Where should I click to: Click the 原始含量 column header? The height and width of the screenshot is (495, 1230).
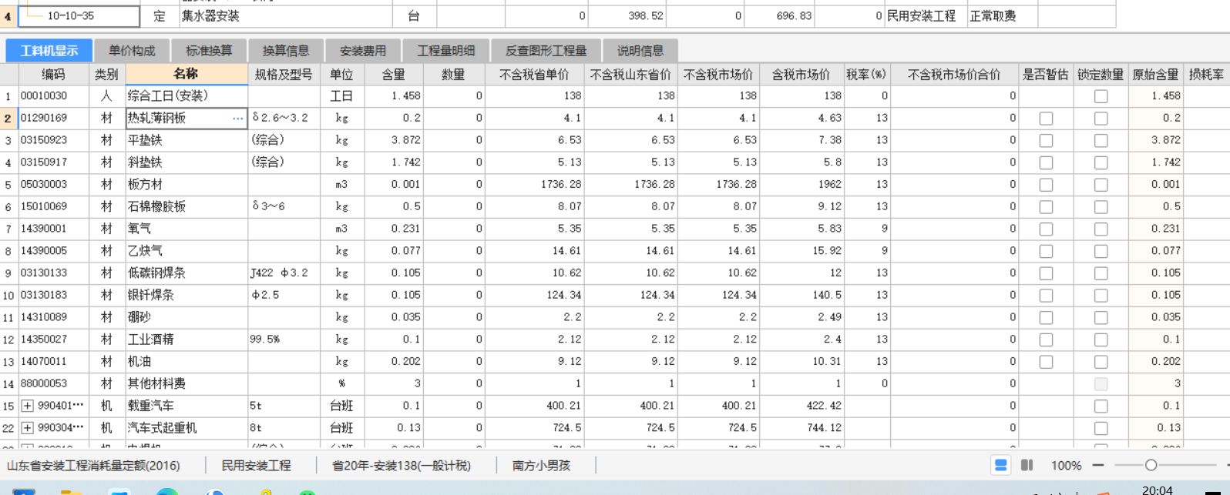tap(1155, 74)
